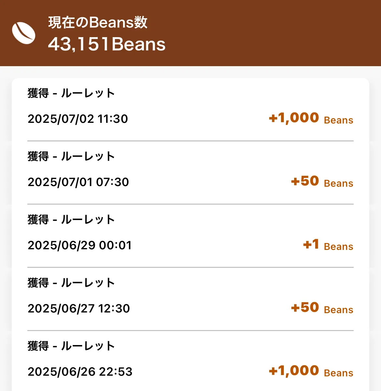This screenshot has height=391, width=381.
Task: Tap the +50 amount for 2025/06/27
Action: pyautogui.click(x=305, y=308)
